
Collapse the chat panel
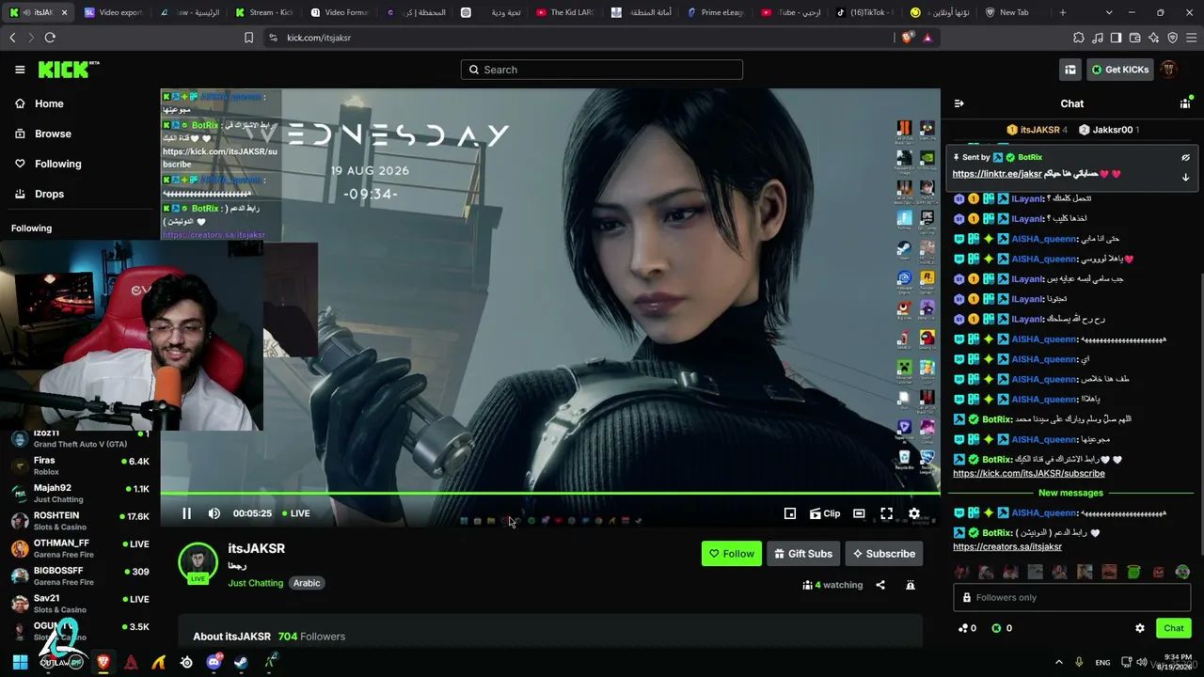point(959,103)
